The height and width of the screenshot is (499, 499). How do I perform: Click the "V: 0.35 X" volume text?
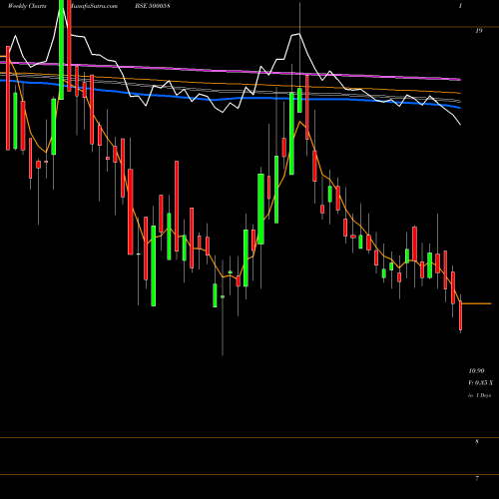pyautogui.click(x=480, y=383)
